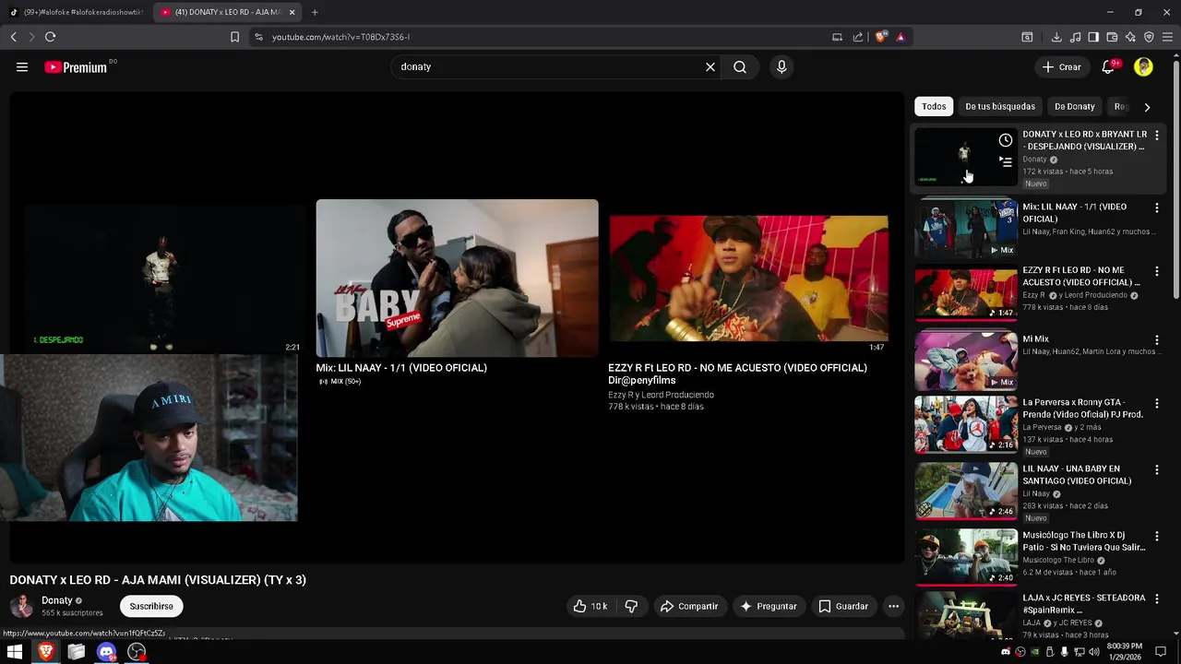Viewport: 1181px width, 664px height.
Task: Open the Compartir share button
Action: (689, 606)
